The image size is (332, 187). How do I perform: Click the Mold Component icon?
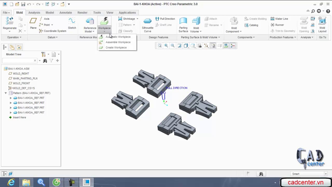point(234,21)
